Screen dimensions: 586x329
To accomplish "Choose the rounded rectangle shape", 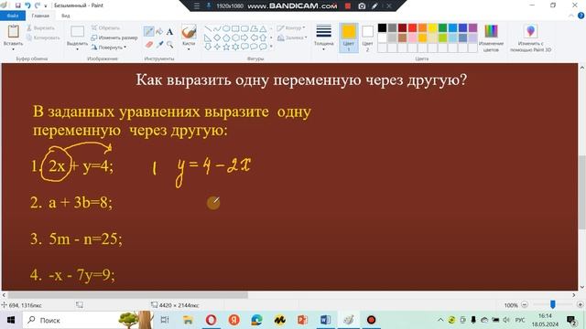I will (x=244, y=28).
